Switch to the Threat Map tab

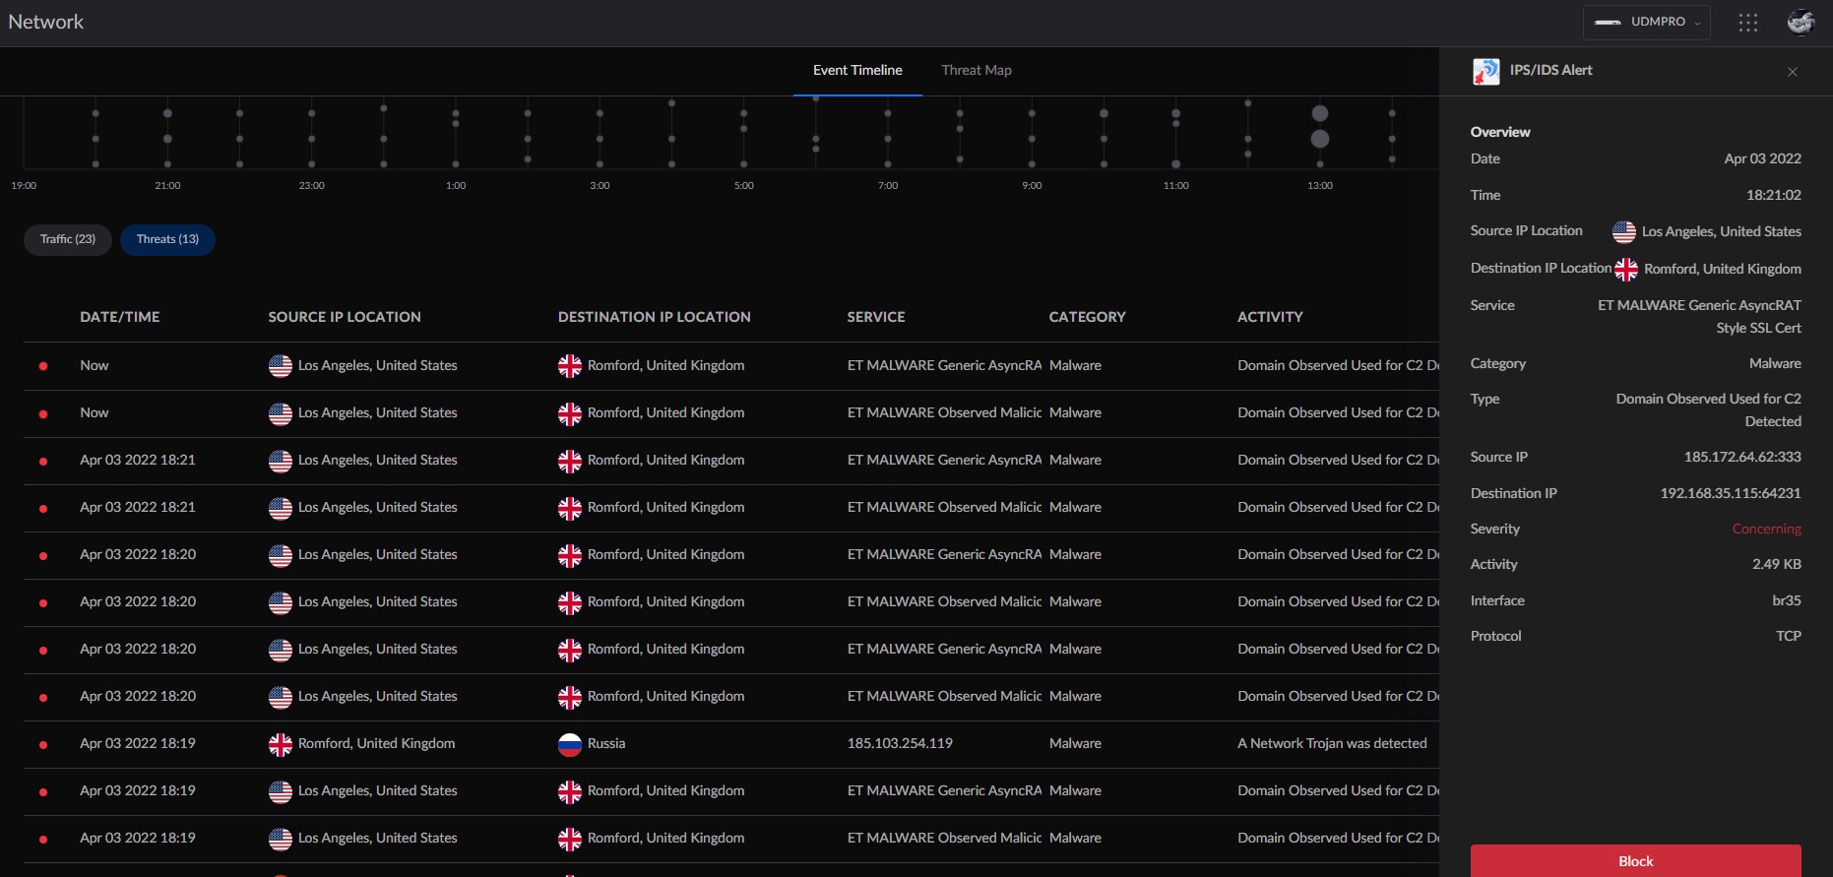pyautogui.click(x=976, y=70)
